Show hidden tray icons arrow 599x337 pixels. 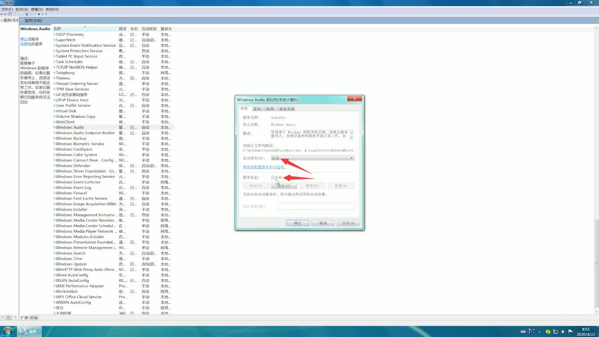pos(540,332)
